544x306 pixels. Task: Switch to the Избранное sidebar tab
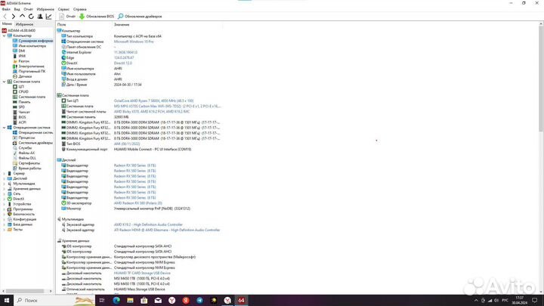[24, 24]
